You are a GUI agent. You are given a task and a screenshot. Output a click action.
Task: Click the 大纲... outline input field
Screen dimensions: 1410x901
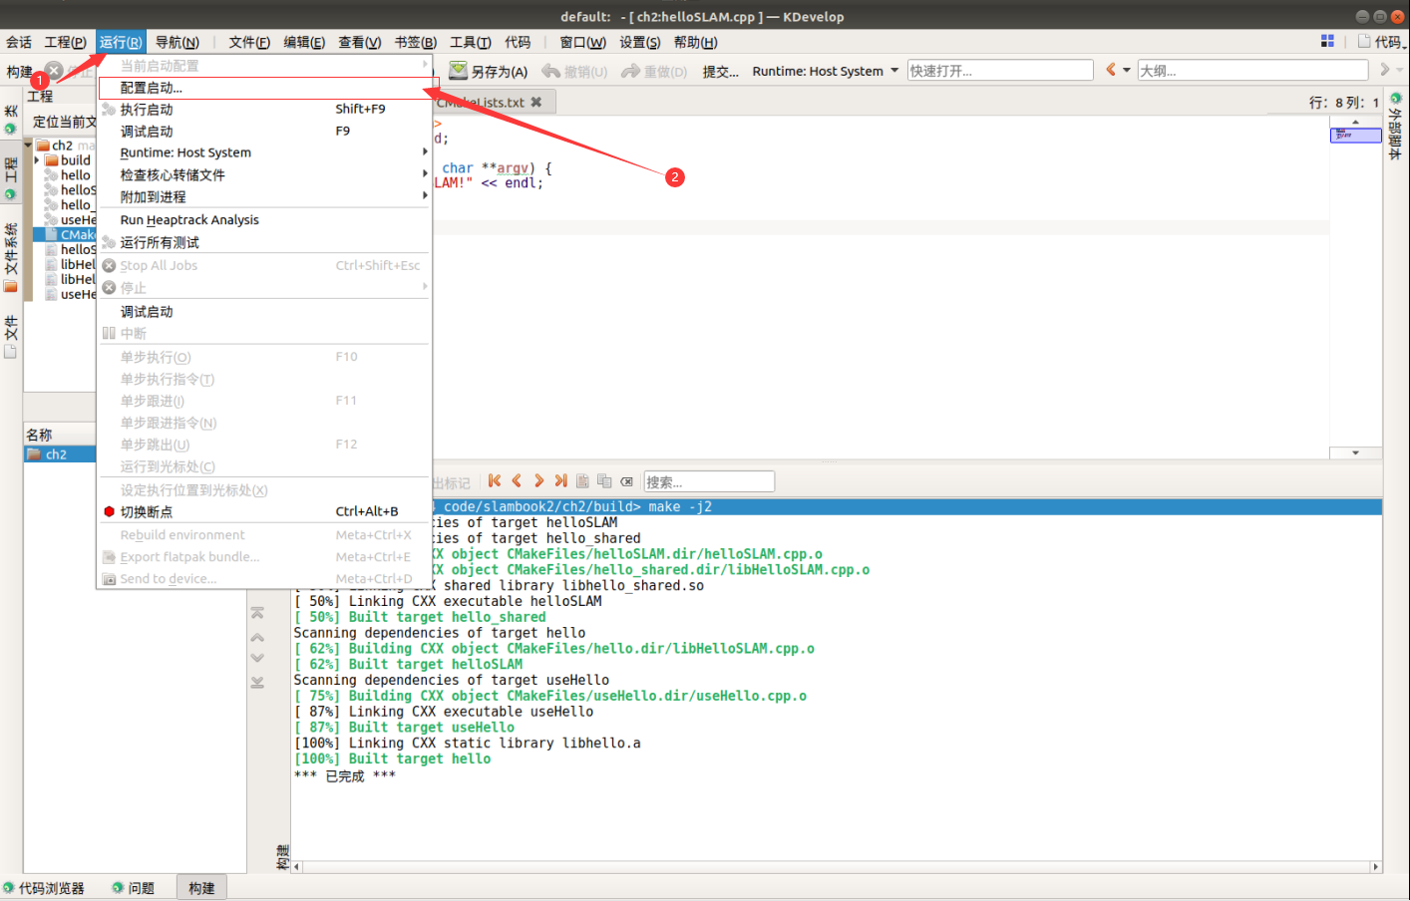coord(1253,71)
